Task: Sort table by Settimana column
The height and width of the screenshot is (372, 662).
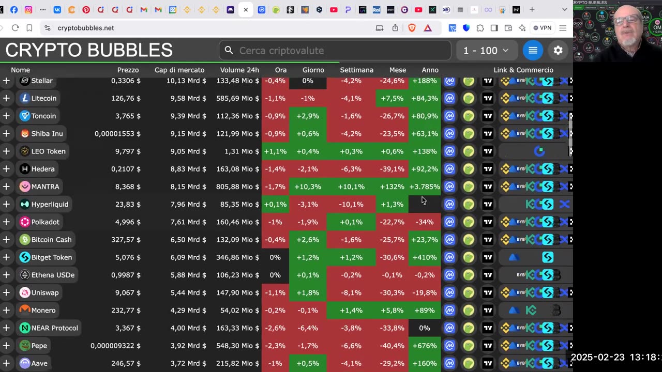Action: 356,70
